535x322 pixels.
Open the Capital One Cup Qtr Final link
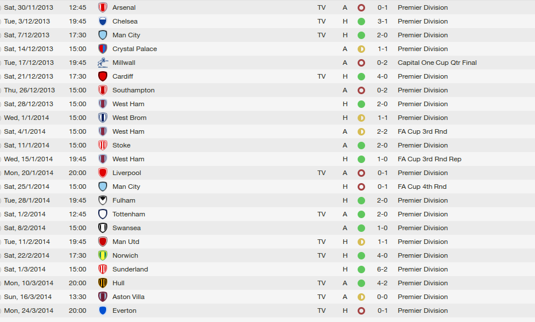(437, 63)
